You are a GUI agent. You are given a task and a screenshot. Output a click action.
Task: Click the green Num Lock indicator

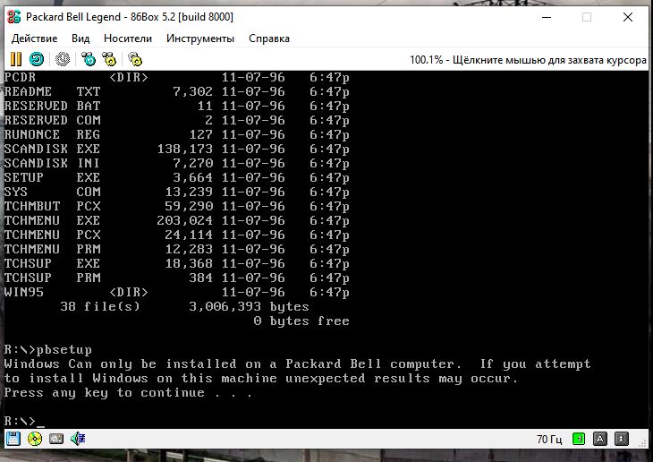coord(579,439)
